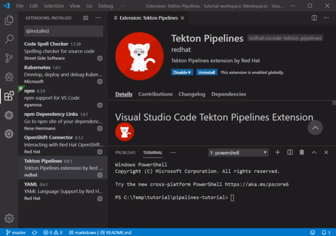Open editor more actions menu
This screenshot has height=236, width=336.
tap(326, 18)
